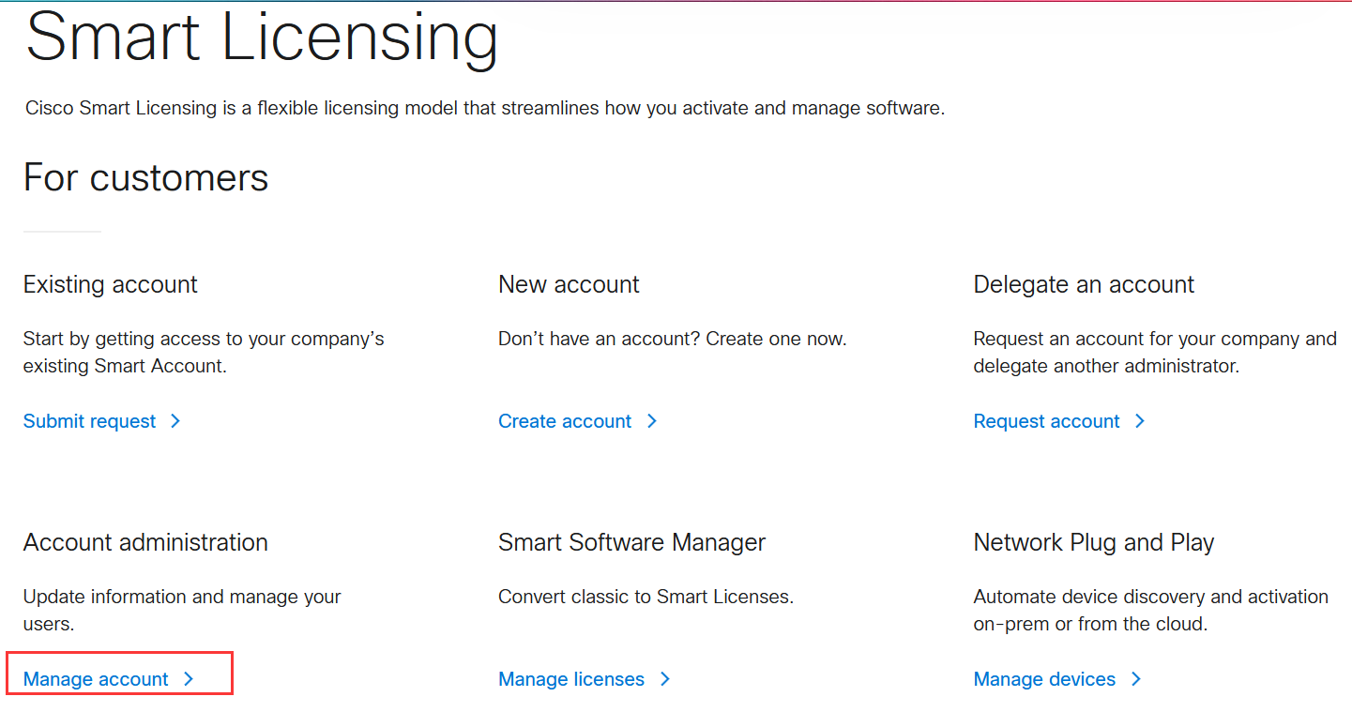The image size is (1352, 712).
Task: Follow the Request account link
Action: pos(1046,421)
